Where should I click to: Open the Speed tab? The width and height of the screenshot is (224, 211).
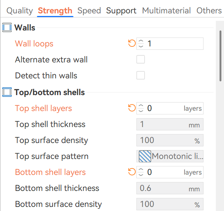point(89,11)
